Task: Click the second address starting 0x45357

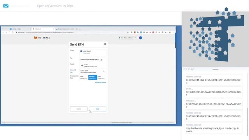Action: point(213,116)
